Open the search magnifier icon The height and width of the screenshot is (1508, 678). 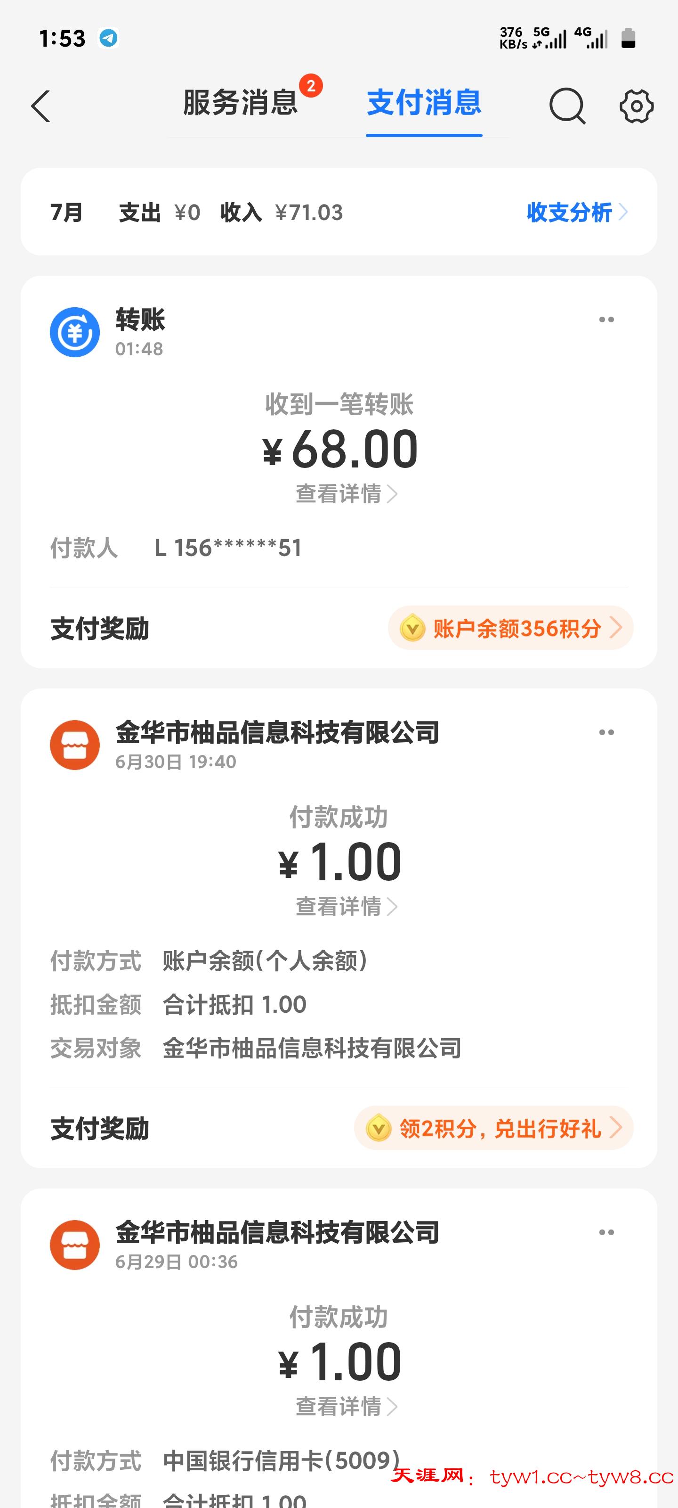567,106
